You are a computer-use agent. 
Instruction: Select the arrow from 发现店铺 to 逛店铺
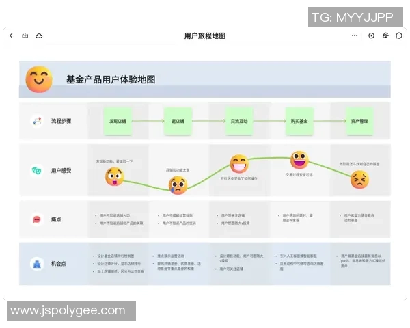[x=148, y=121]
